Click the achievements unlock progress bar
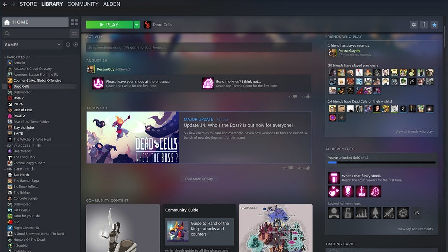The image size is (448, 252). (381, 162)
